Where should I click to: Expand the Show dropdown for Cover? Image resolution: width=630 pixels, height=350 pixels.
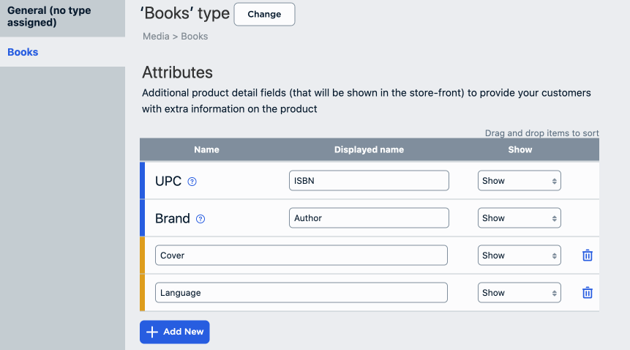click(519, 256)
